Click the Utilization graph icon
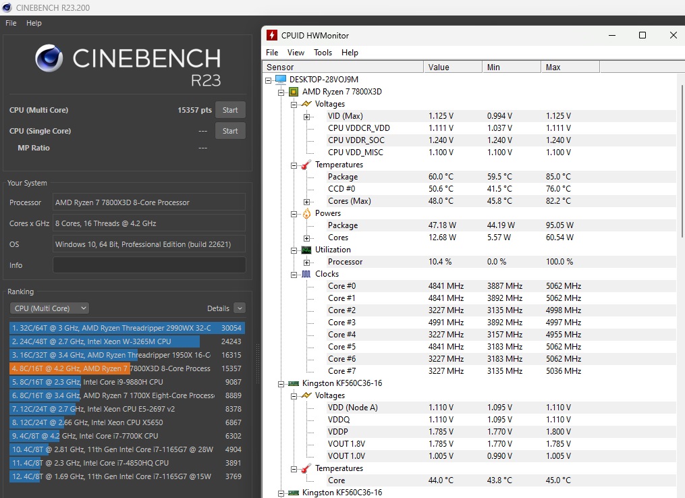 coord(306,250)
